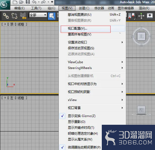Expand the 视口照明和阴影 submenu
Image resolution: width=155 pixels, height=150 pixels.
coord(96,92)
